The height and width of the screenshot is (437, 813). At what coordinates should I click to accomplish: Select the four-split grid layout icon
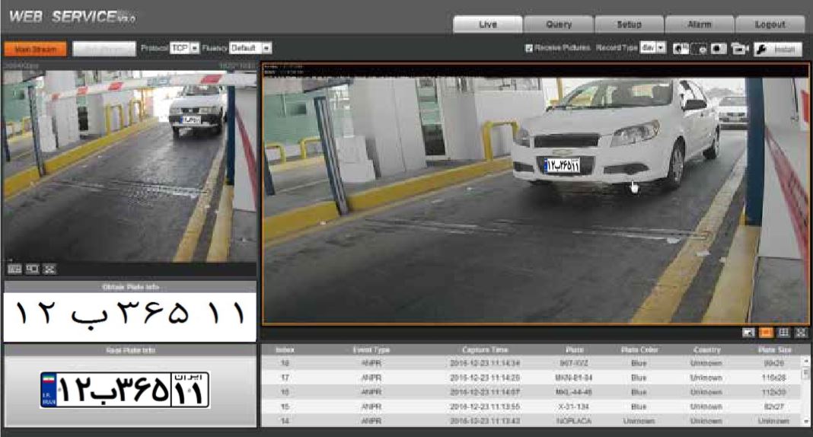[783, 332]
